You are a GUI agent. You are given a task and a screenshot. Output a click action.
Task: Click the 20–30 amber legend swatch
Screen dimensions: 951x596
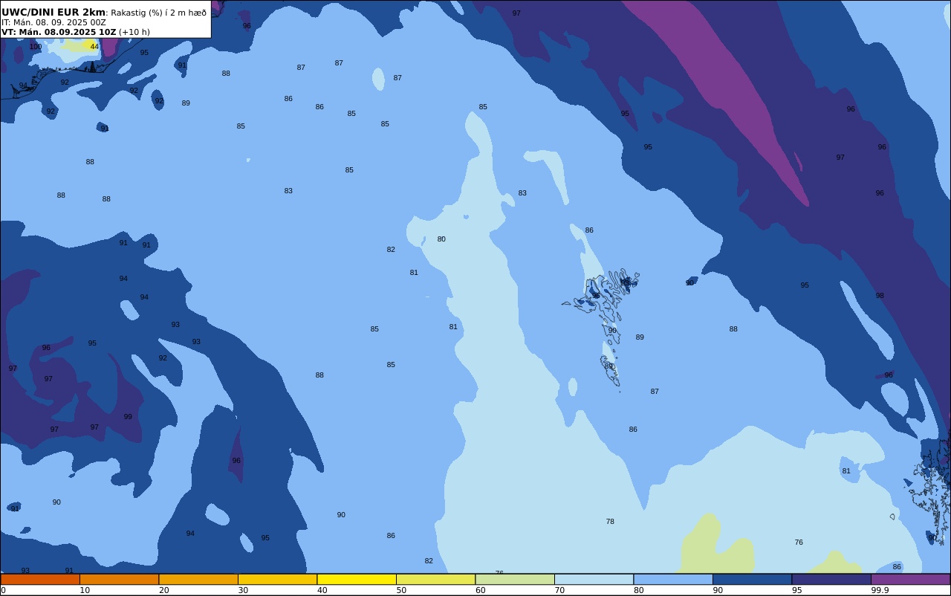[198, 579]
